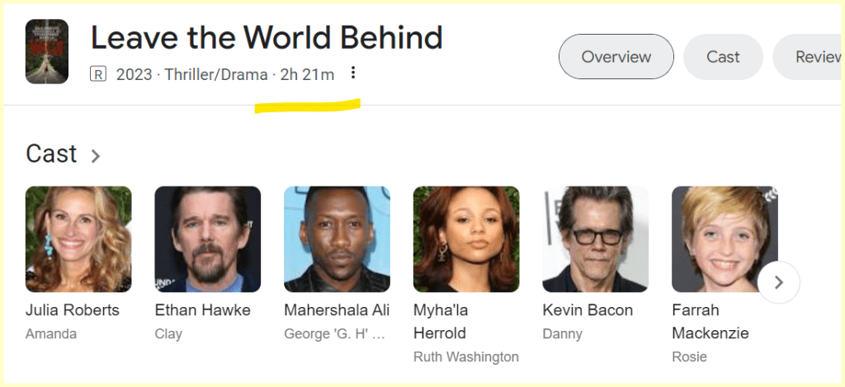The width and height of the screenshot is (845, 387).
Task: Click the Cast heading
Action: [51, 154]
